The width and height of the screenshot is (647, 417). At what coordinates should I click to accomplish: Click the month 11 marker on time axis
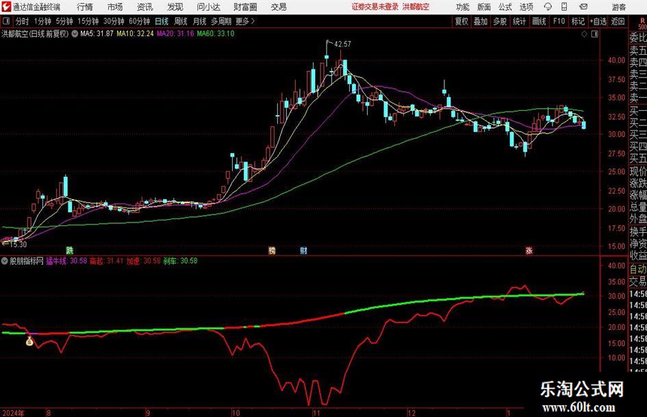tap(316, 413)
